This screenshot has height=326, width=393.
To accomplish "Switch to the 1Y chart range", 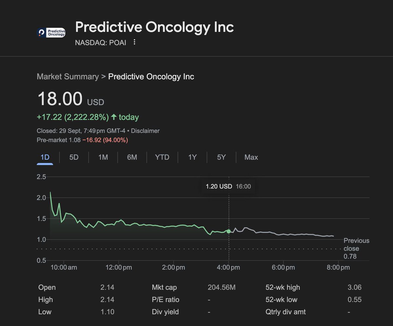I will [192, 157].
